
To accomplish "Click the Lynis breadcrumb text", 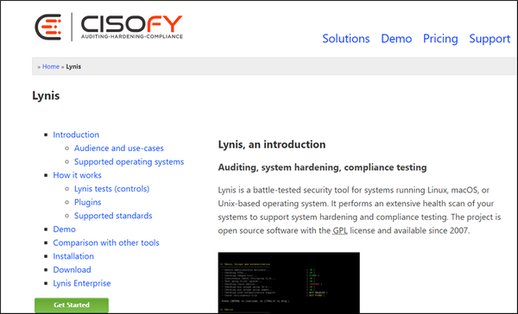I will 73,66.
